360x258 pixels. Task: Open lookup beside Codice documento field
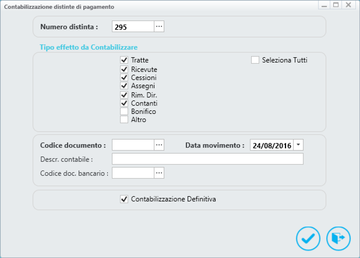coord(159,145)
